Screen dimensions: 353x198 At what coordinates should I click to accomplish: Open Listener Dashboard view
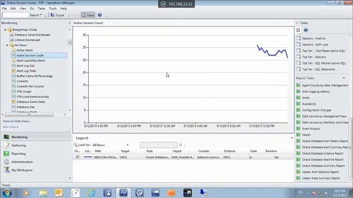[27, 40]
